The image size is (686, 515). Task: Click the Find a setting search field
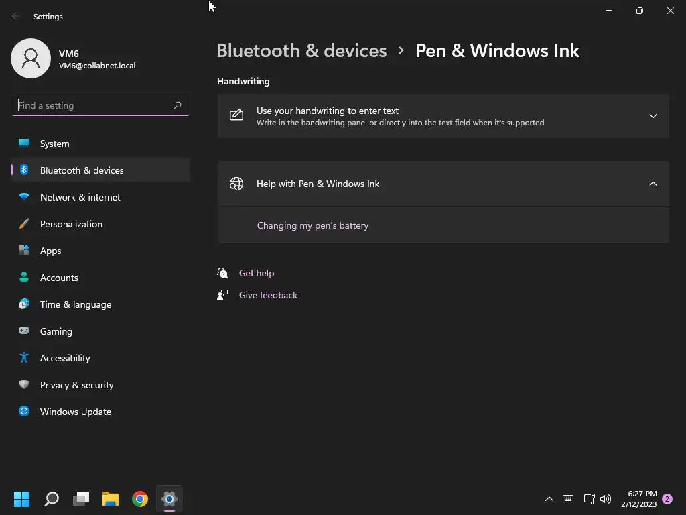100,105
